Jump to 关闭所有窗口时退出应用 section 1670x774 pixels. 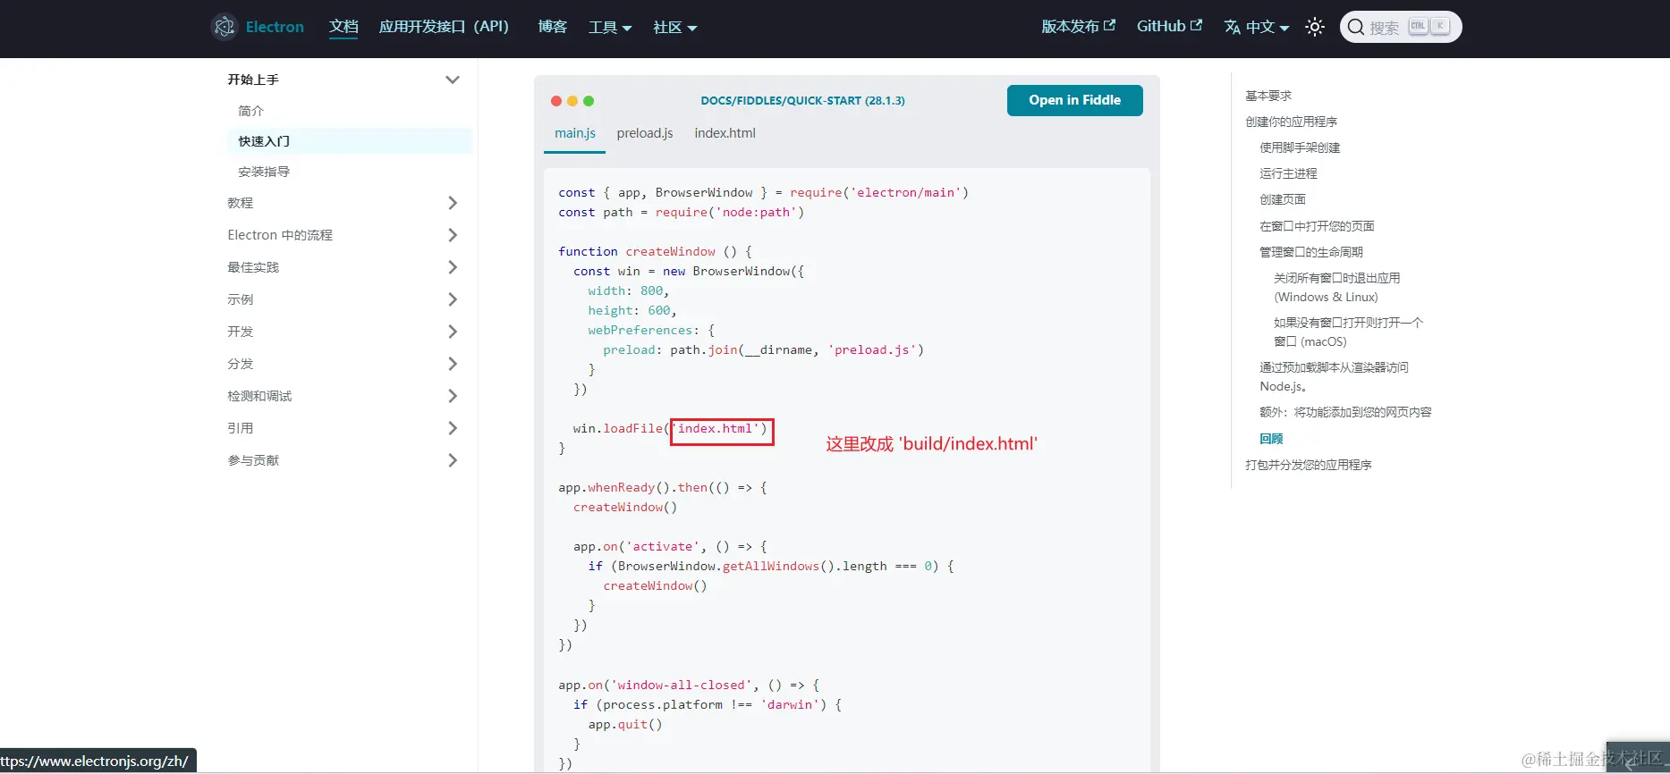[x=1336, y=288]
